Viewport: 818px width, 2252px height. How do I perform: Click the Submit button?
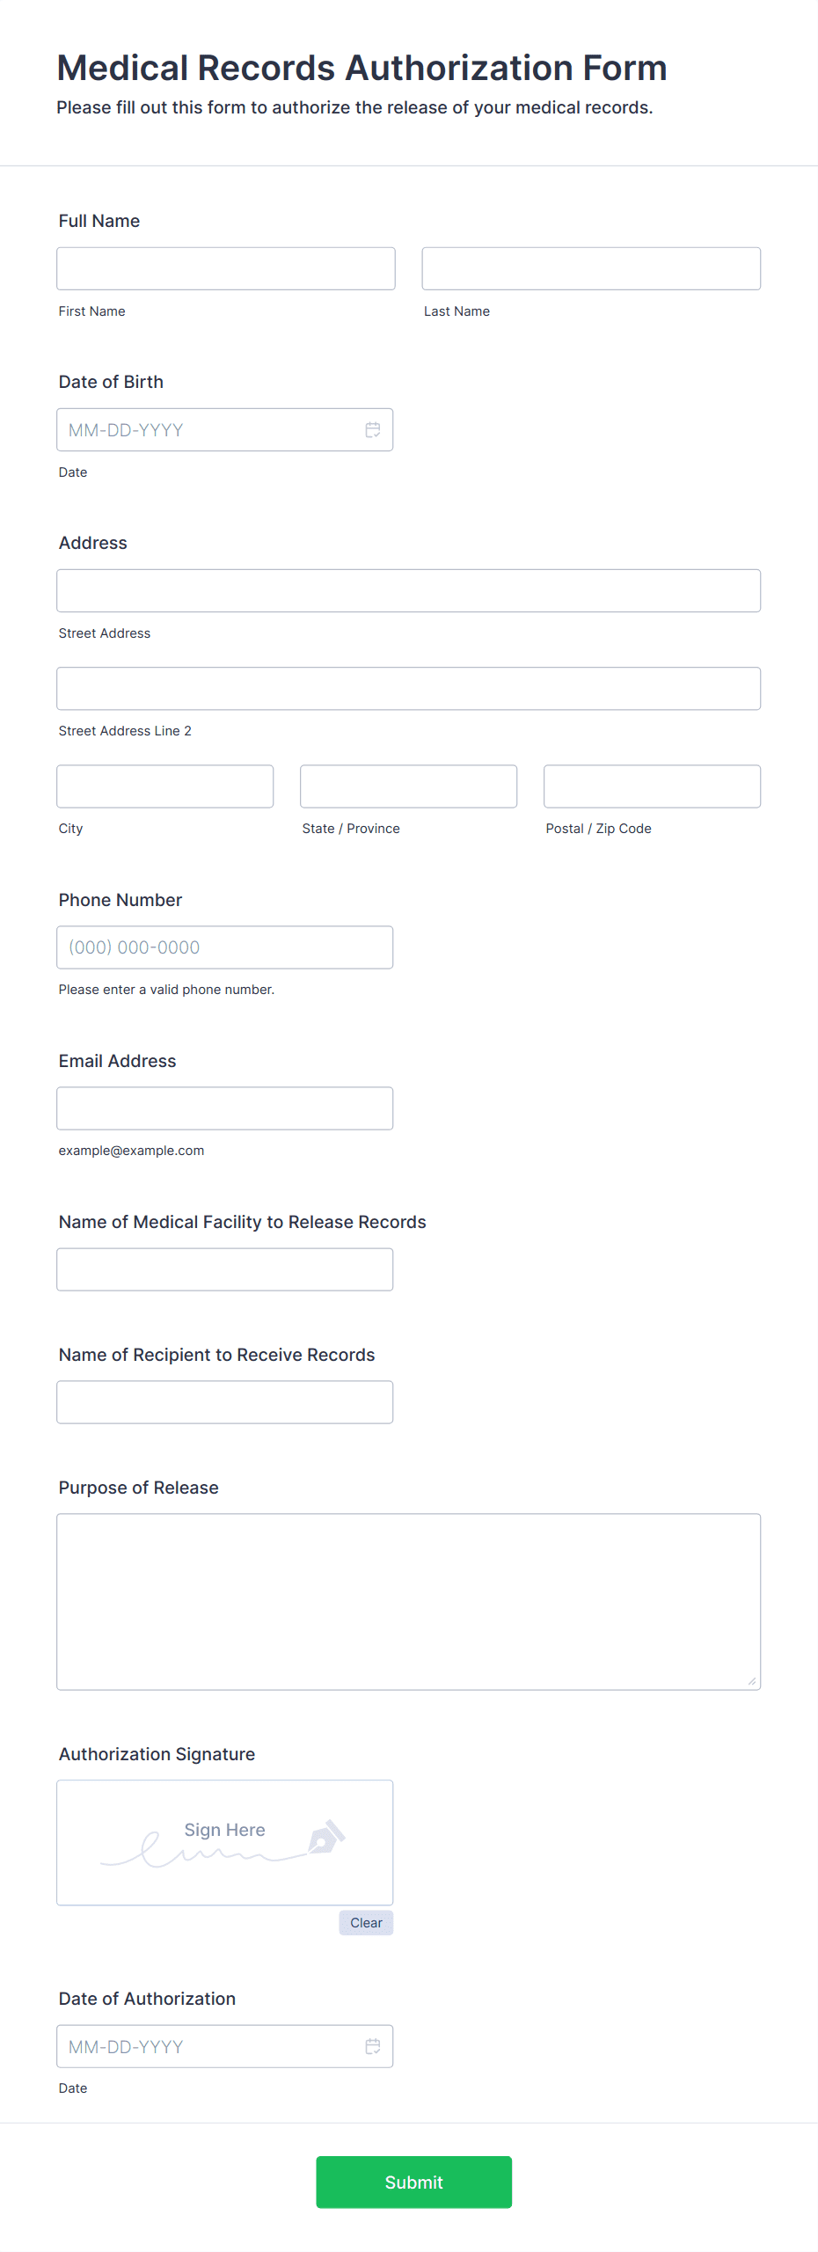tap(413, 2182)
